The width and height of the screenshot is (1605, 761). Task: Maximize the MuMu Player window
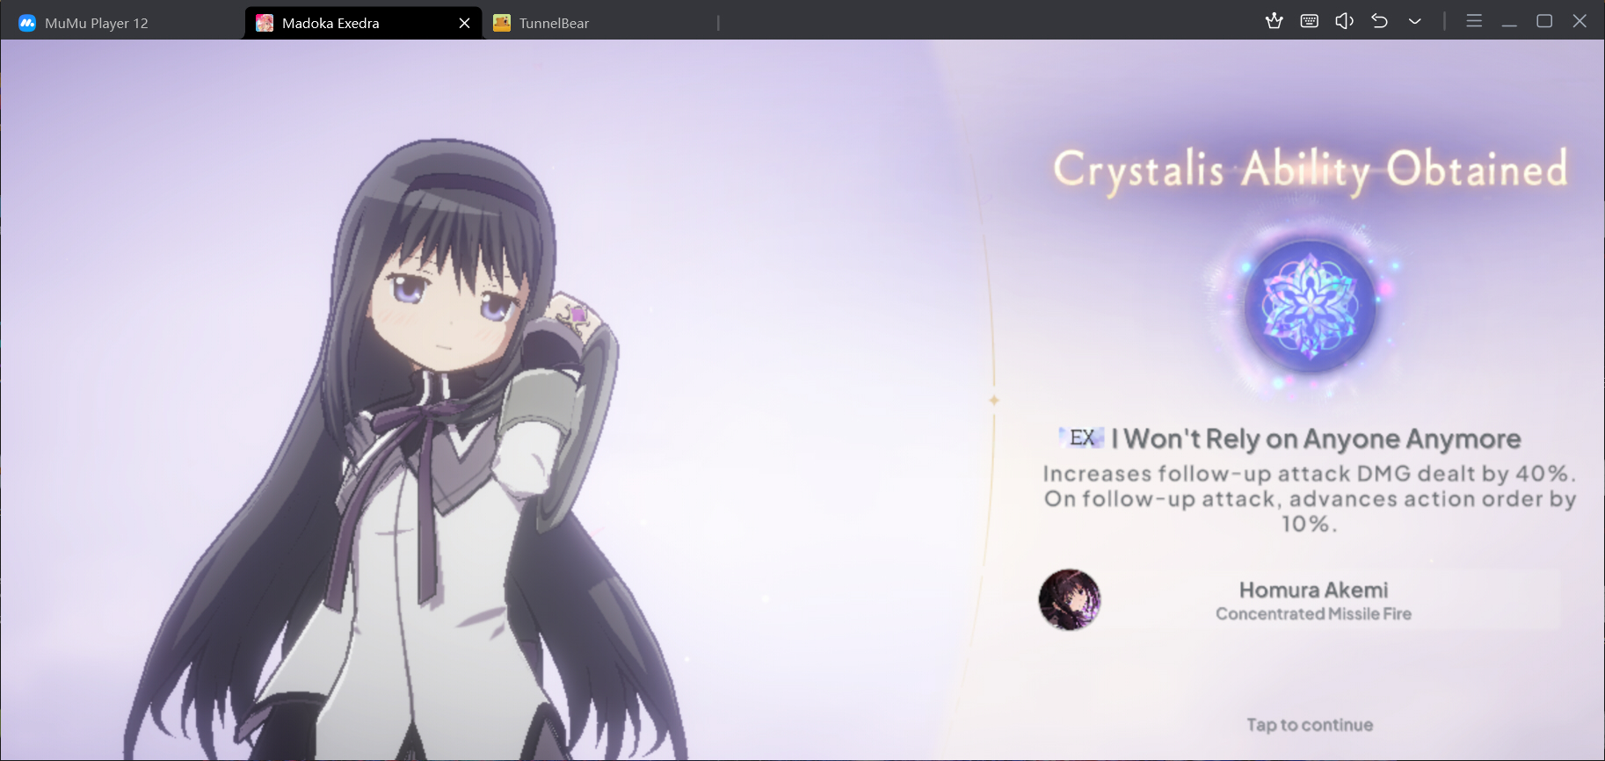click(1544, 21)
